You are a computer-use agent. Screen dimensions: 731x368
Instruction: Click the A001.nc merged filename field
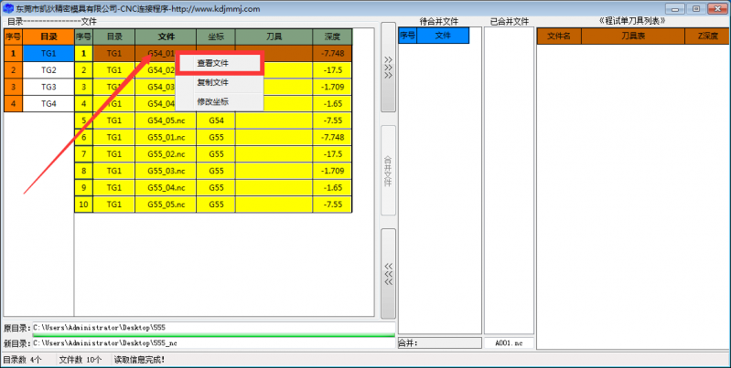pos(508,343)
